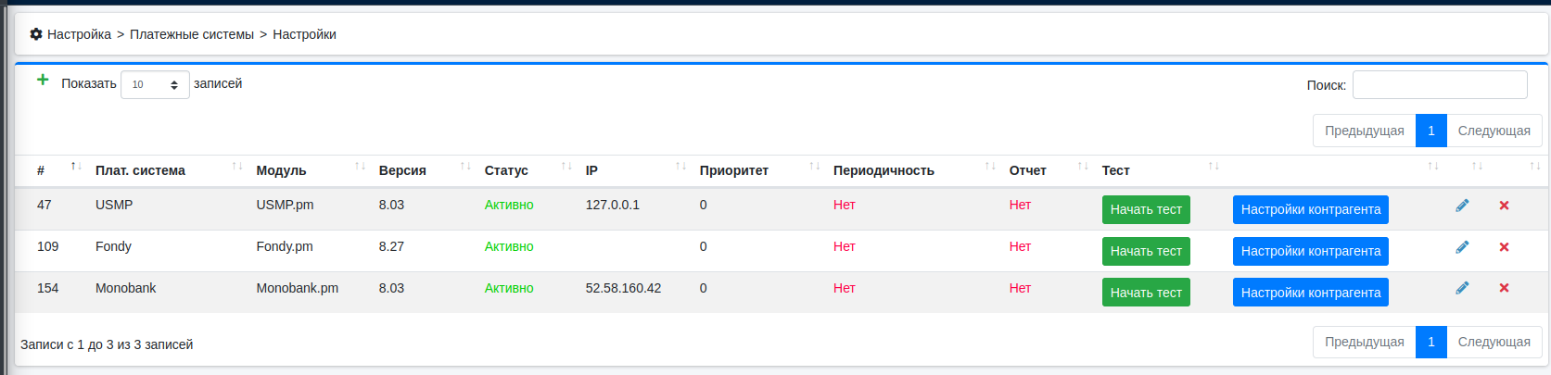The image size is (1551, 375).
Task: Edit Fondy row with pencil icon
Action: (x=1462, y=247)
